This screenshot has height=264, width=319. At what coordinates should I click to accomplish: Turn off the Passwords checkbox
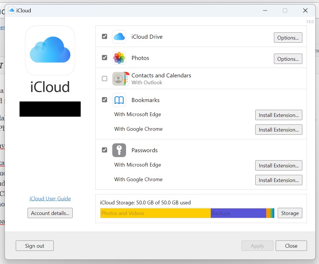tap(105, 150)
